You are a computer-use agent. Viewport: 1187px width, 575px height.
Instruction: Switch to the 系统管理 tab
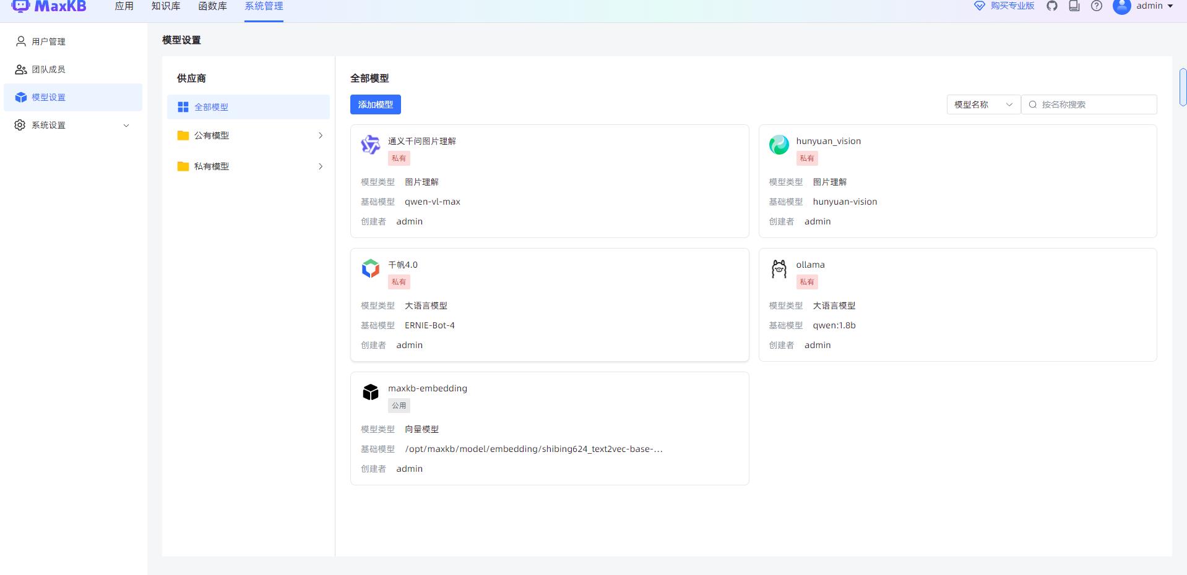tap(264, 6)
